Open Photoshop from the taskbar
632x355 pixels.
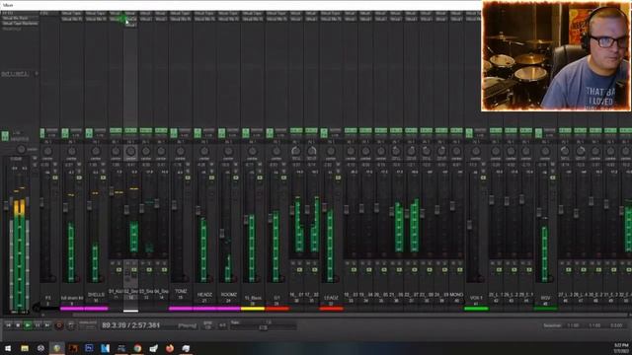[x=89, y=348]
